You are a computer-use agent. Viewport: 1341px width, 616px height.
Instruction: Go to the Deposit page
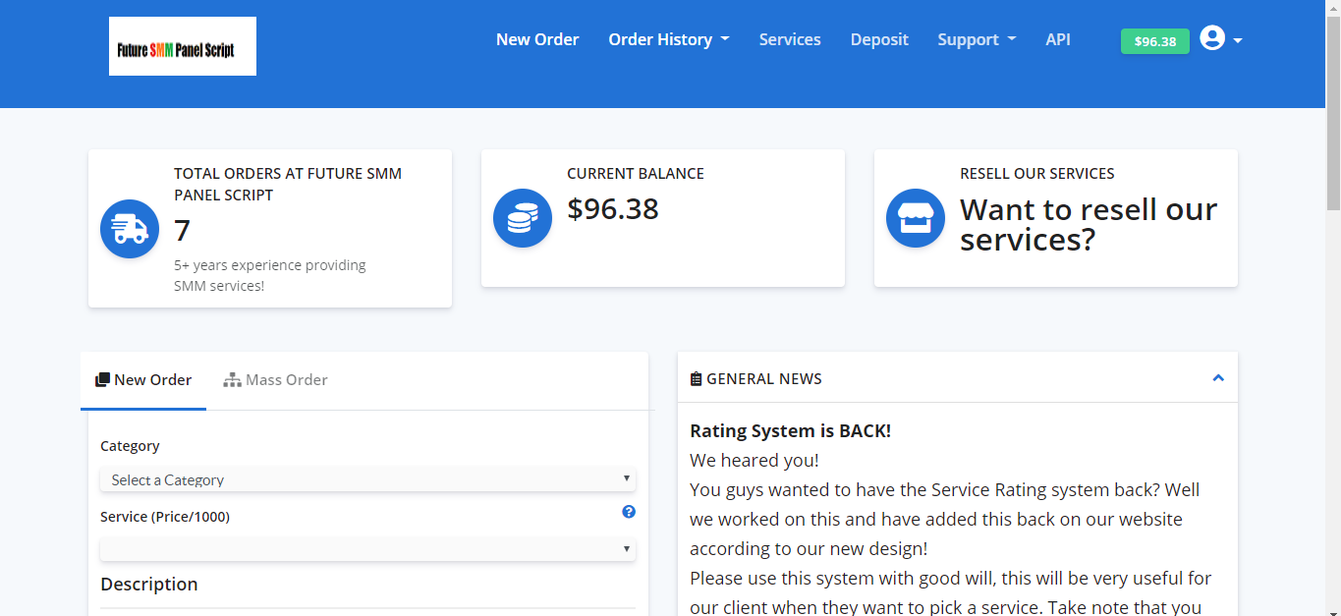pos(878,39)
